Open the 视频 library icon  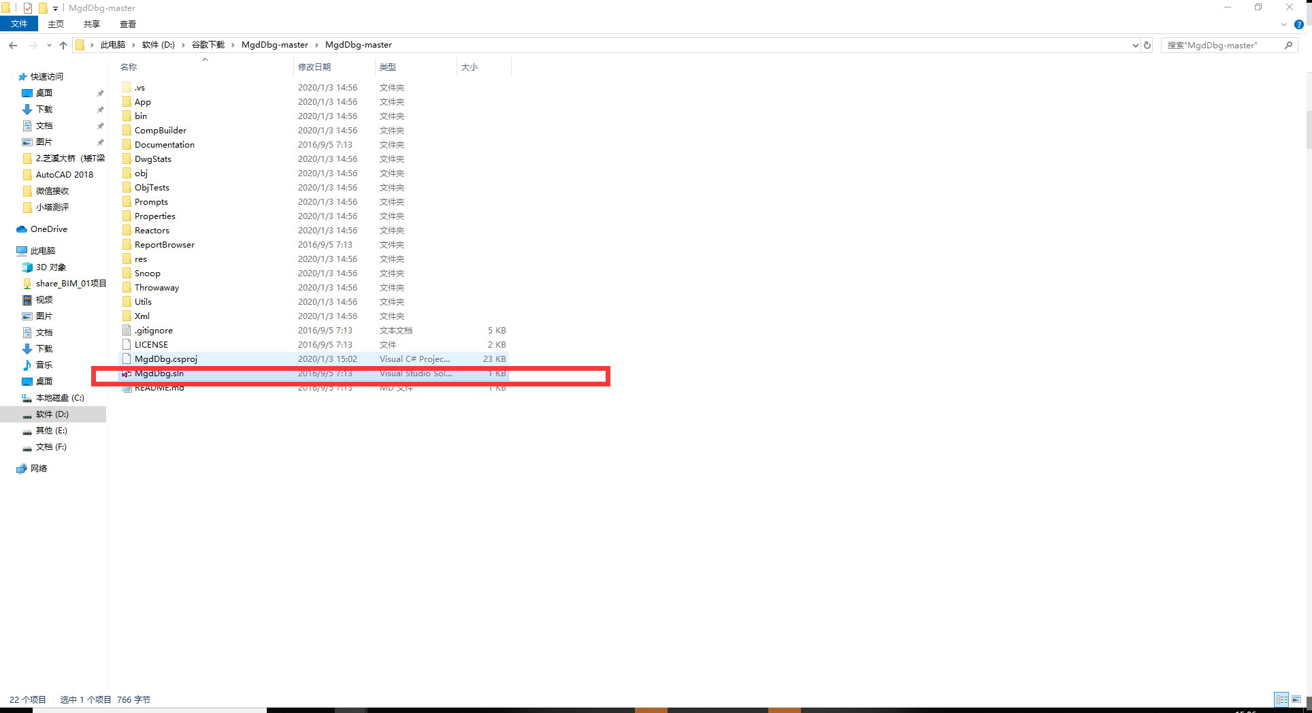[x=27, y=300]
